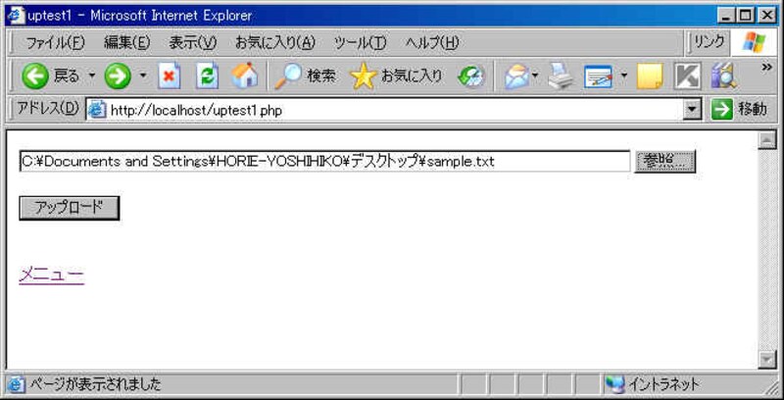Viewport: 784px width, 400px height.
Task: Click the 参照... browse button
Action: click(664, 161)
